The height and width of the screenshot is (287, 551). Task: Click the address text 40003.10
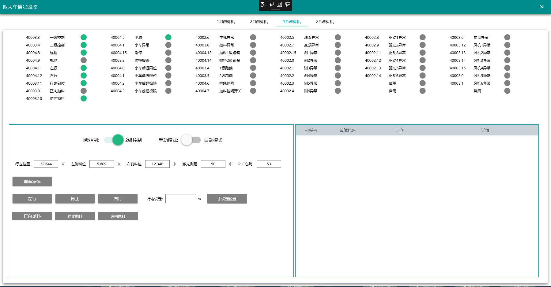click(34, 98)
